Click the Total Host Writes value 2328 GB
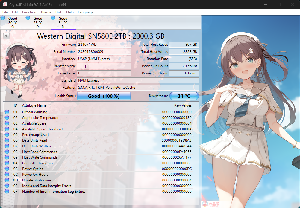 point(184,52)
